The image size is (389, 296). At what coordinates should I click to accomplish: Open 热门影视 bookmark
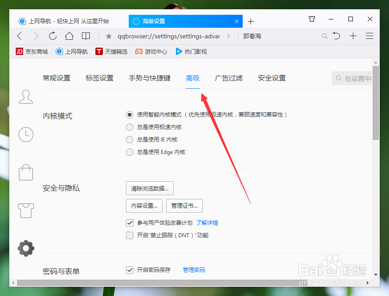coord(191,51)
